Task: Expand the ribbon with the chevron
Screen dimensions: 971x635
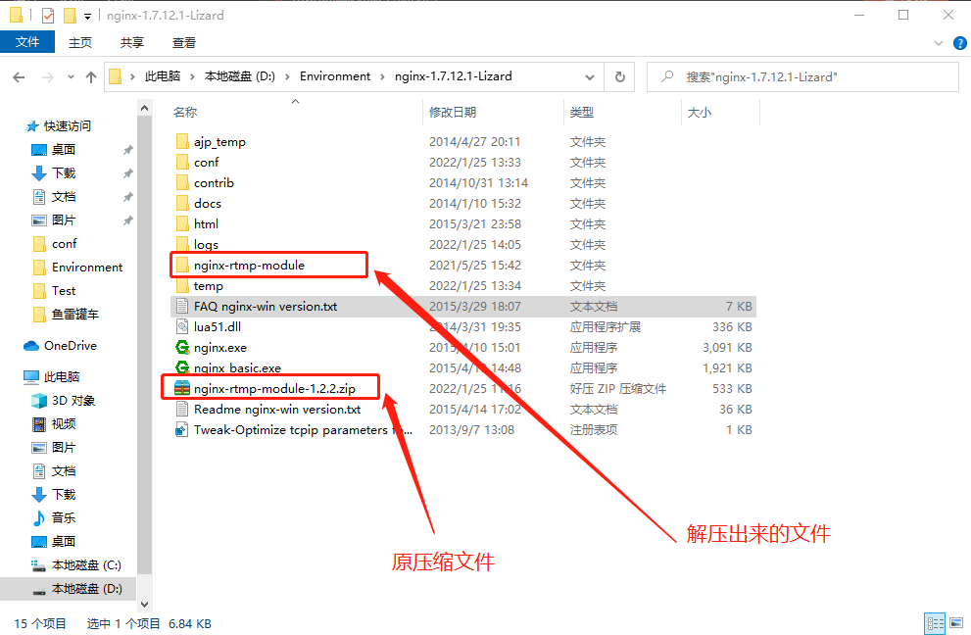Action: [x=939, y=43]
